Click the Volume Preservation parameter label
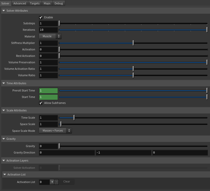 tap(22, 62)
